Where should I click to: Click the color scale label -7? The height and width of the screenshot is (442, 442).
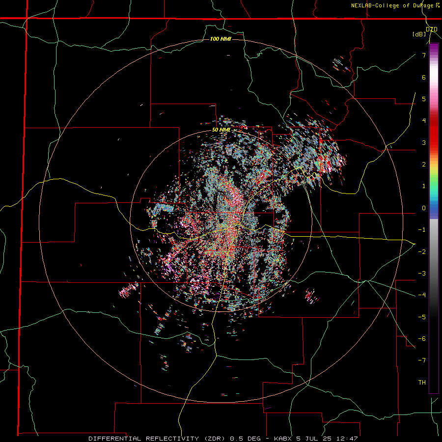pyautogui.click(x=422, y=360)
